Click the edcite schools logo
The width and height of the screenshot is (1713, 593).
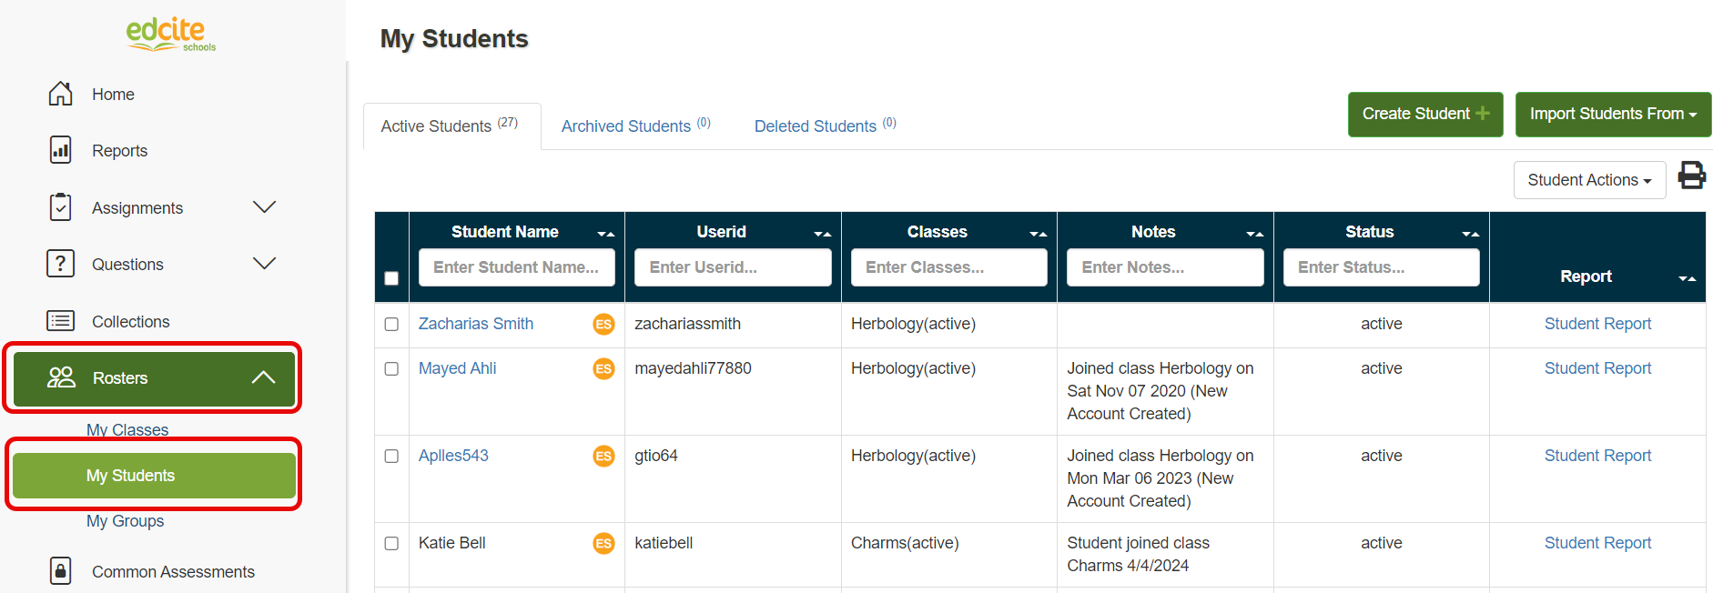coord(170,34)
